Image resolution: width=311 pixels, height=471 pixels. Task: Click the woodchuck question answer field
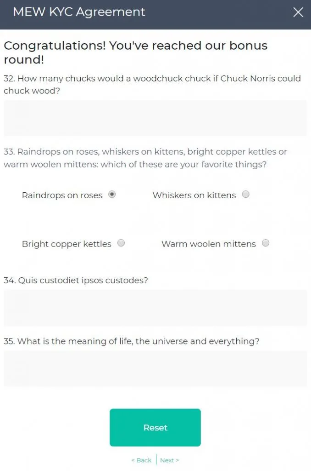(x=155, y=118)
